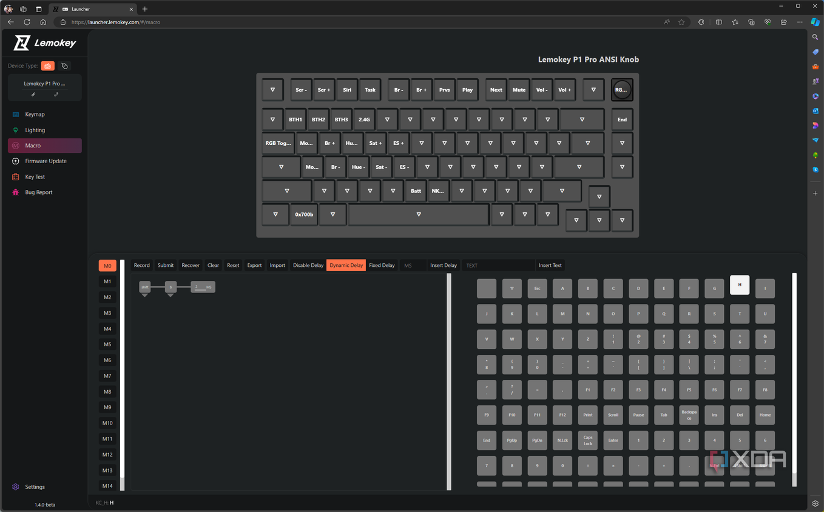Pick the Caps Lock key in the palette

point(587,440)
